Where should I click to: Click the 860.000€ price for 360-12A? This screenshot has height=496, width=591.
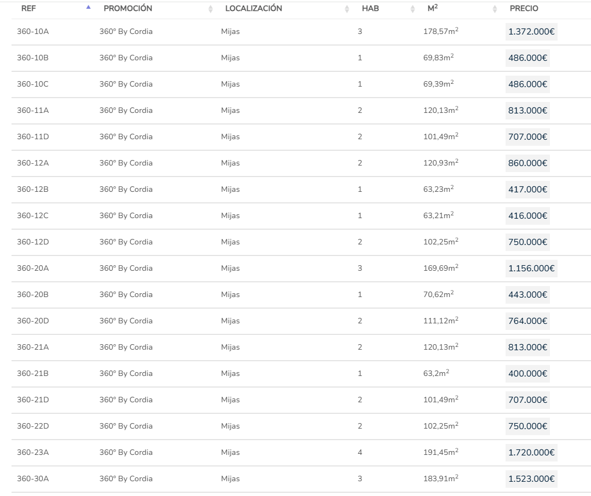tap(527, 163)
